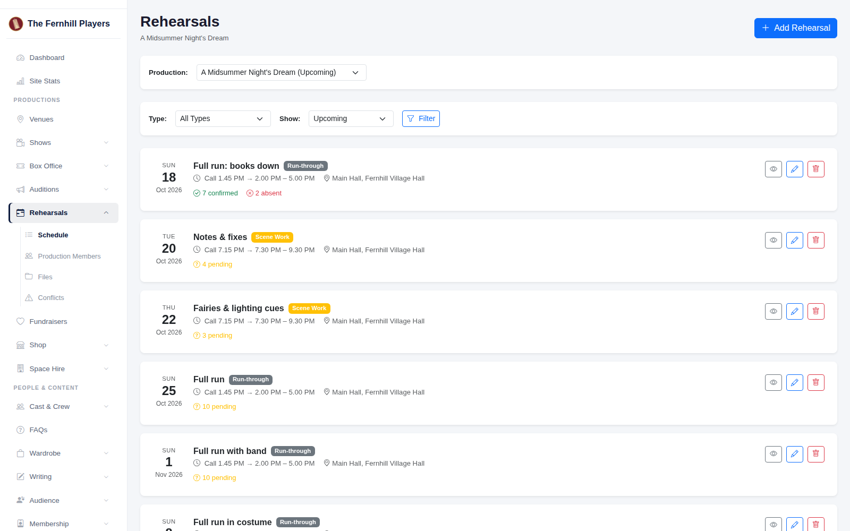Click '7 confirmed' attendance status

[216, 193]
